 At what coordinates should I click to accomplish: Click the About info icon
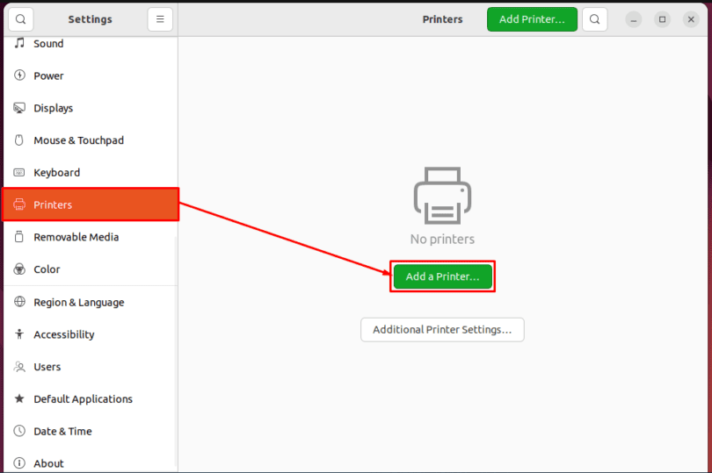point(19,463)
